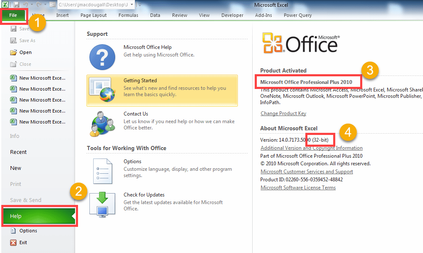
Task: Click the Save As disk icon
Action: [13, 40]
